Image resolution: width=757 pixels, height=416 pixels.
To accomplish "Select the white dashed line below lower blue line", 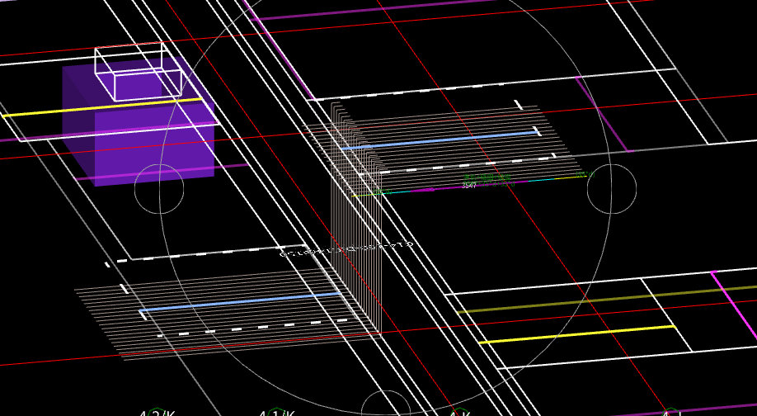I will coord(252,328).
